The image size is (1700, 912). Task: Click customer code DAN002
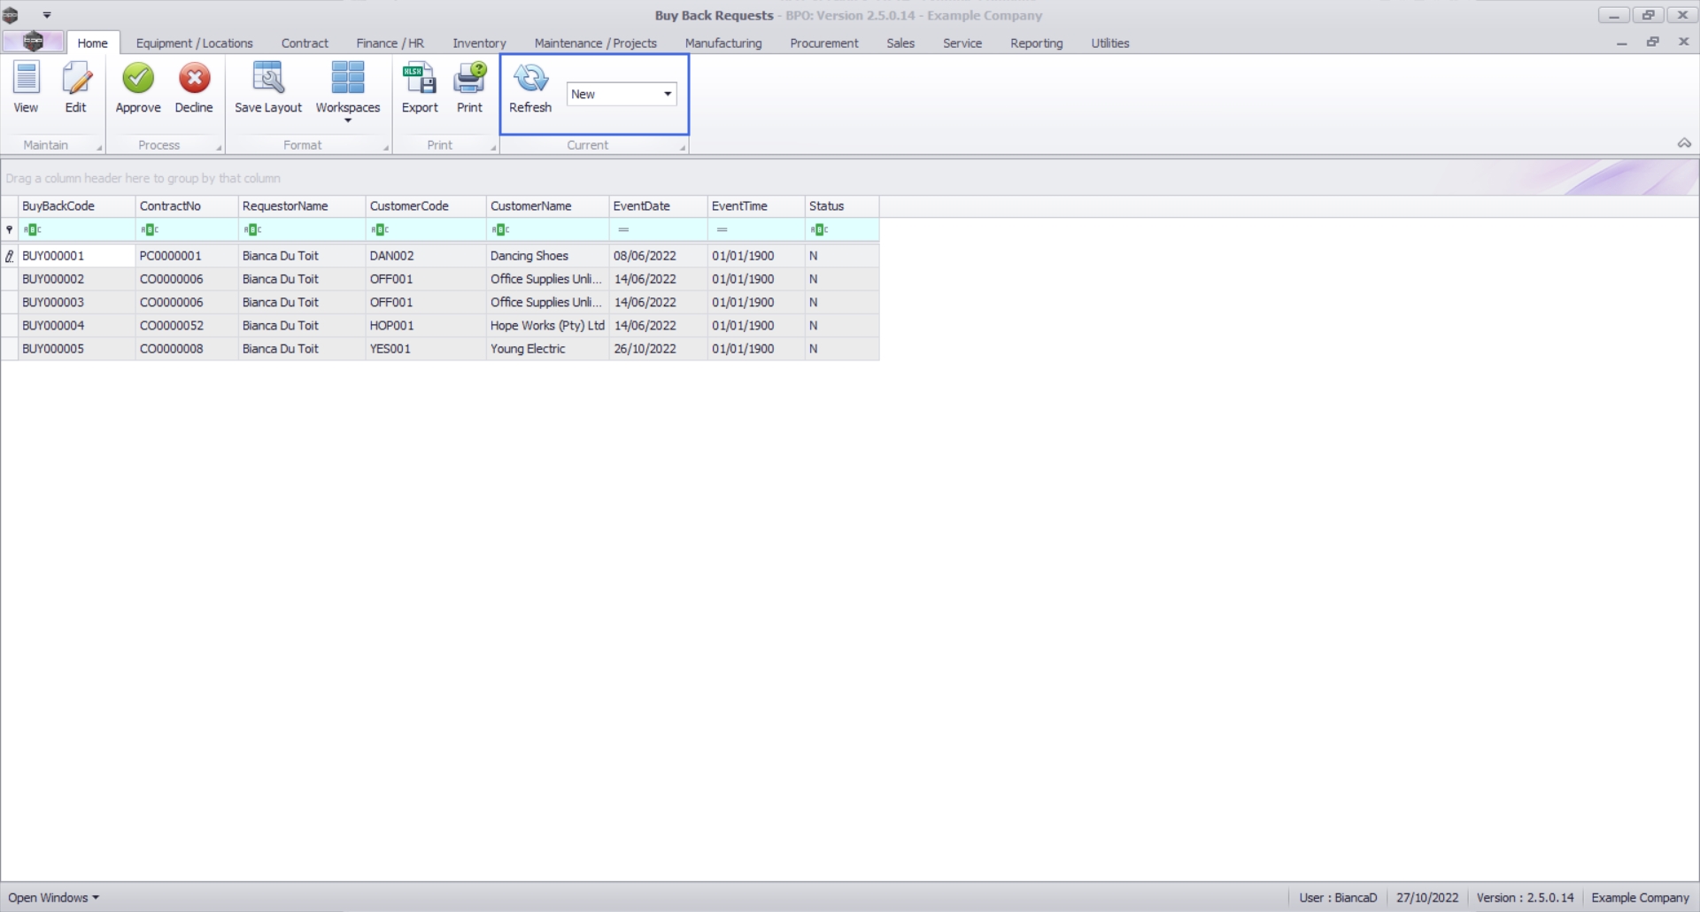click(x=391, y=256)
